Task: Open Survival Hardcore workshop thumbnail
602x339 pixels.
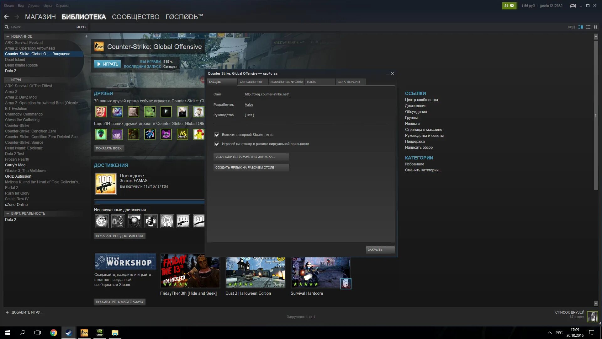Action: coord(320,272)
